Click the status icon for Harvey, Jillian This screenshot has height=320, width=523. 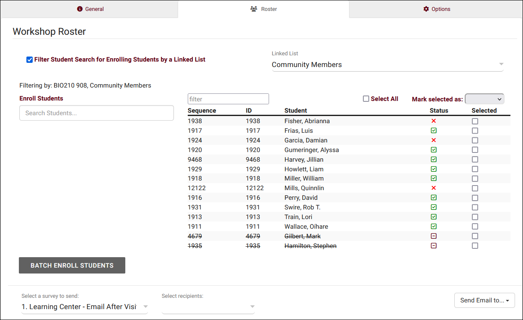(434, 160)
